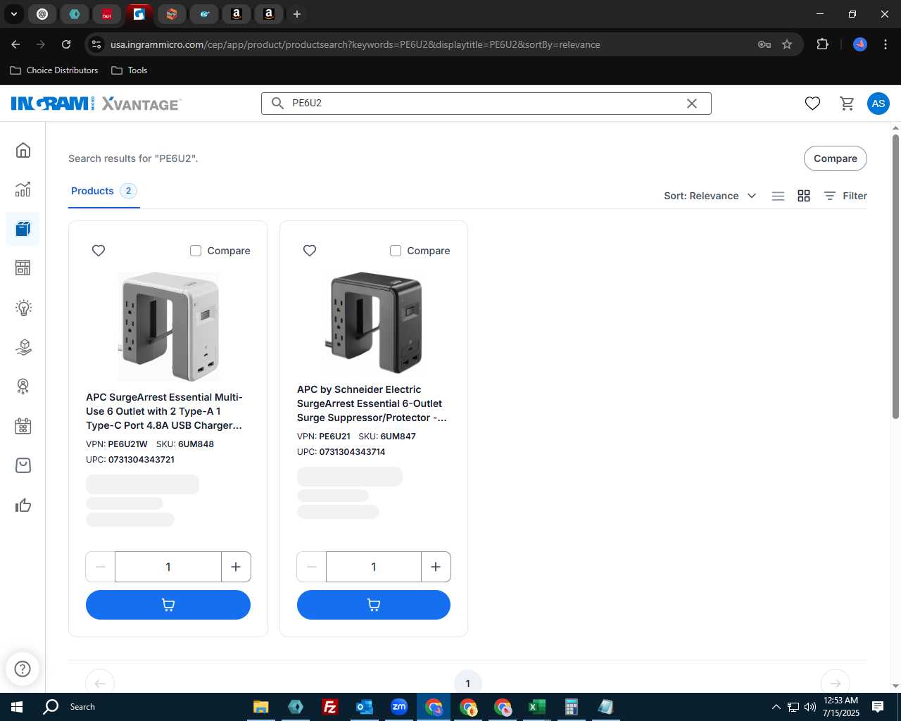Open Outlook from the taskbar
901x721 pixels.
[x=364, y=707]
